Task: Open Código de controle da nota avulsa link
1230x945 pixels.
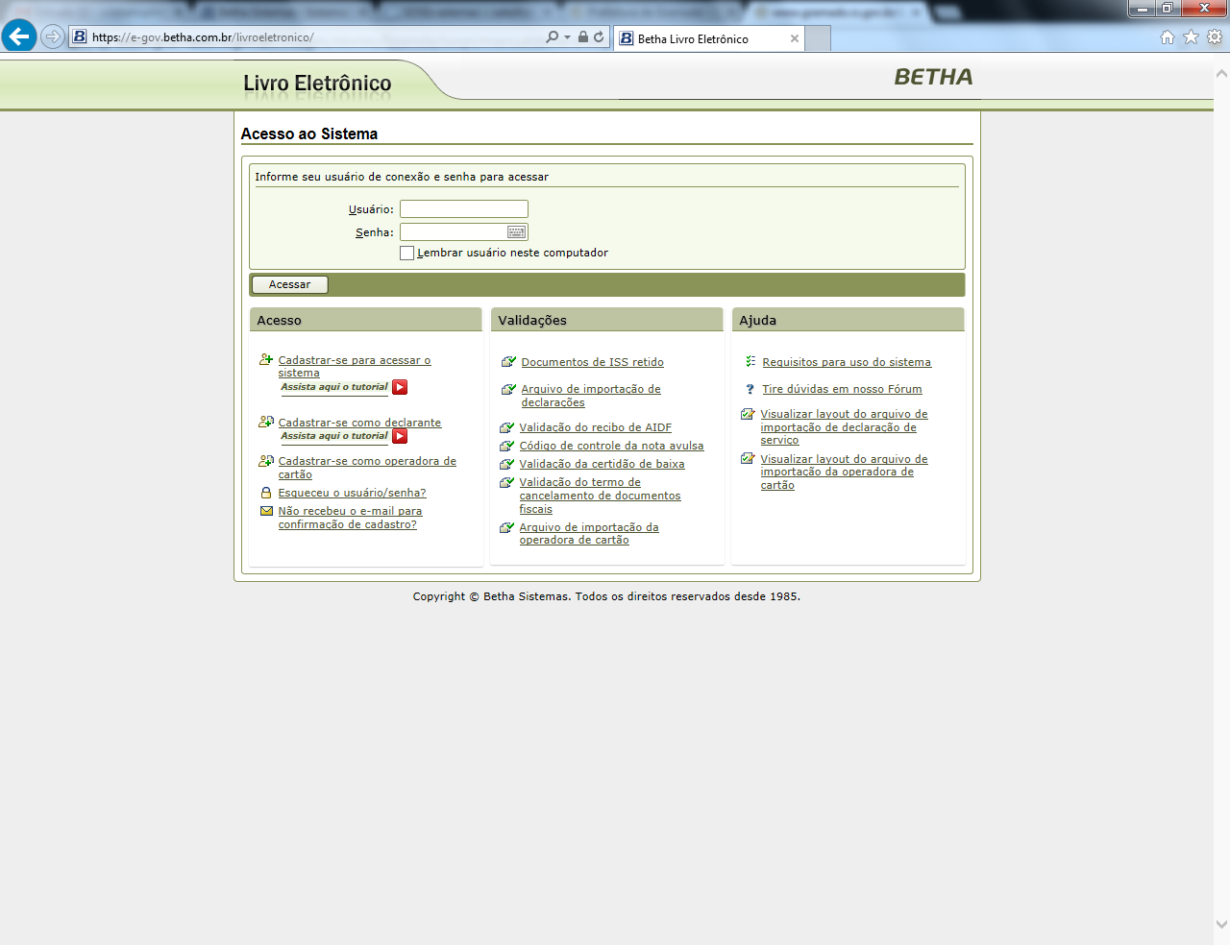Action: click(611, 446)
